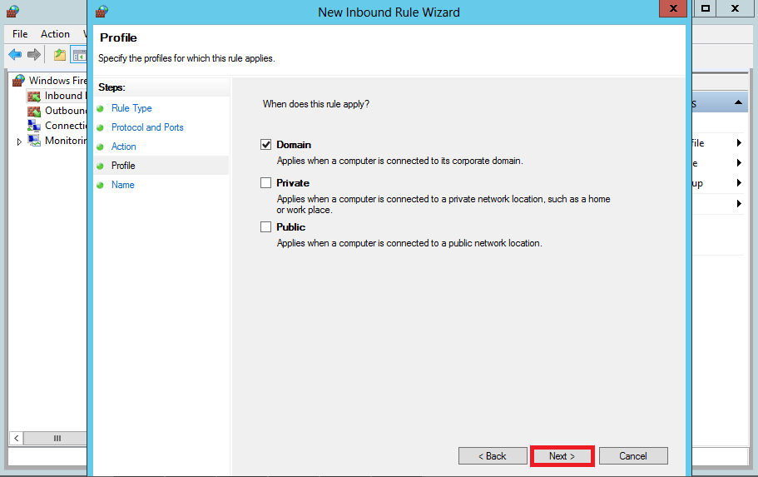Image resolution: width=758 pixels, height=477 pixels.
Task: Expand the Monitoring tree node
Action: coord(20,142)
